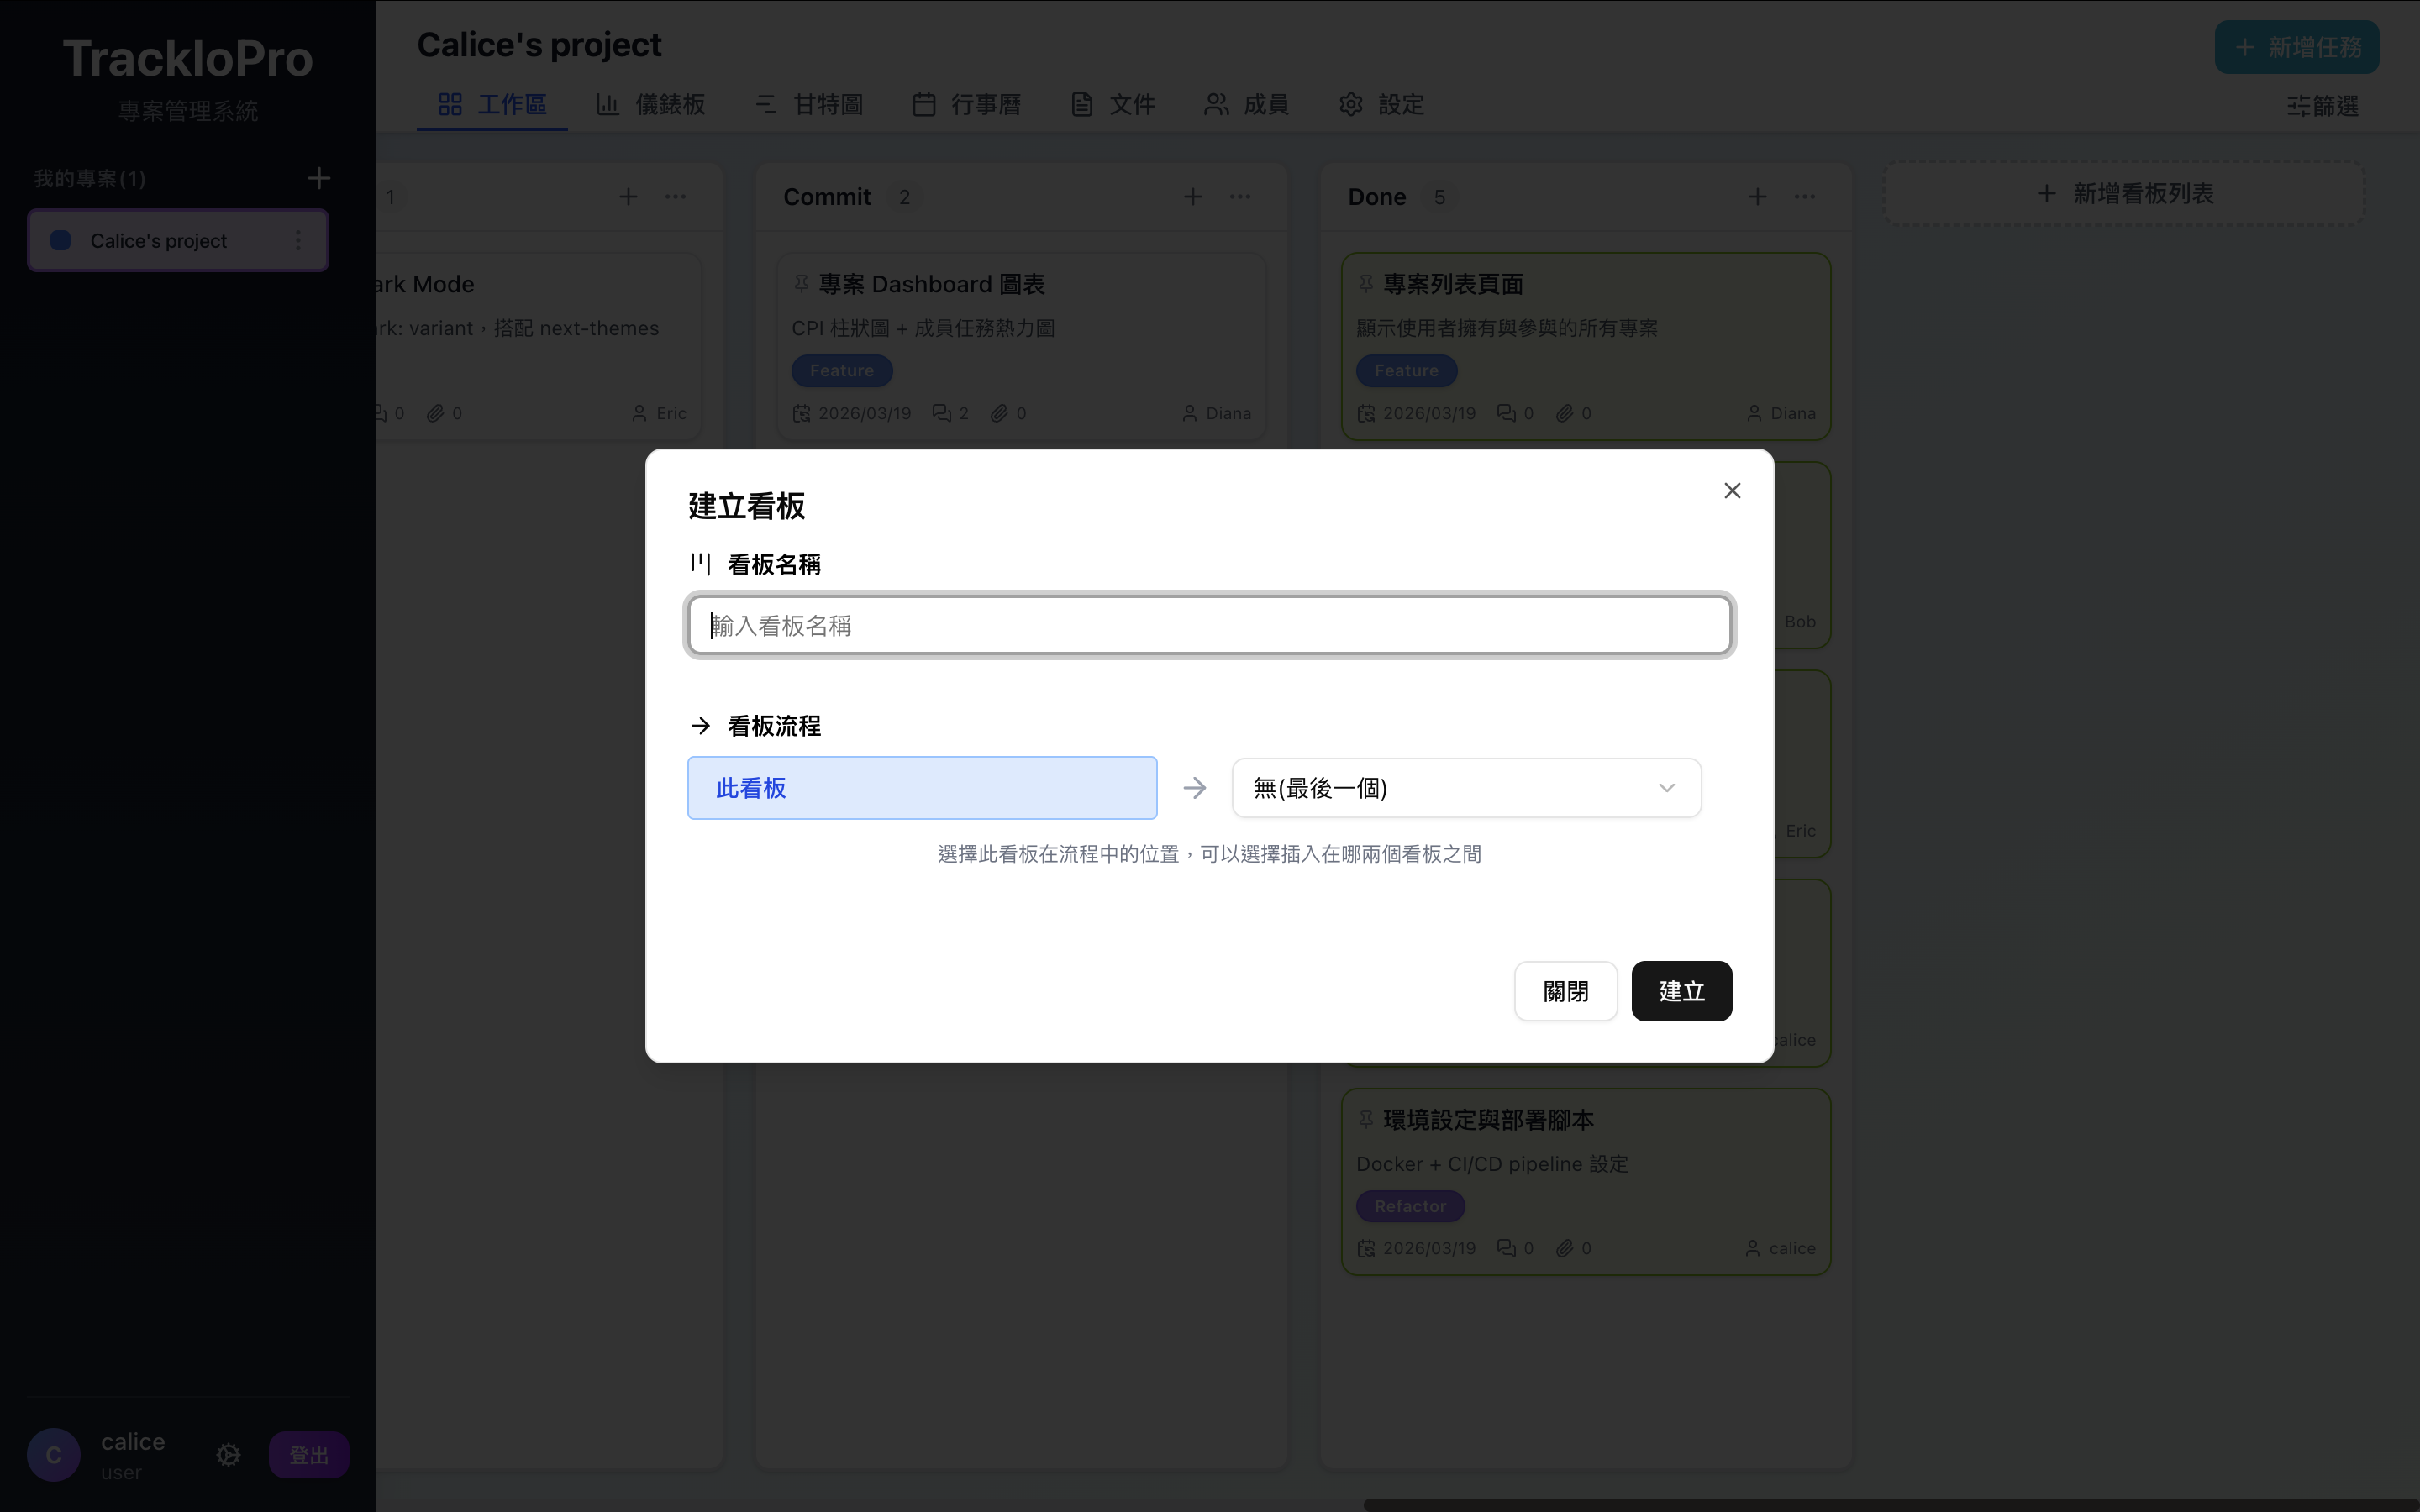
Task: Open the three-dot menu on Calice's project
Action: point(298,240)
